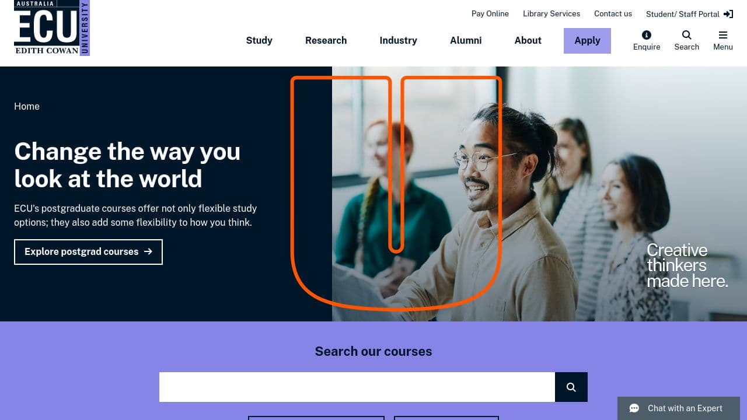
Task: Click the magnifying glass to search courses
Action: coord(571,387)
